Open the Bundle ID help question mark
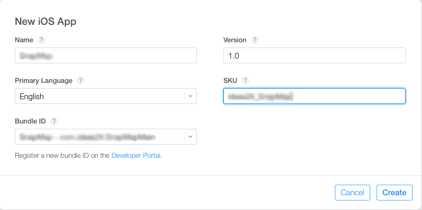Viewport: 422px width, 210px height. click(x=54, y=121)
